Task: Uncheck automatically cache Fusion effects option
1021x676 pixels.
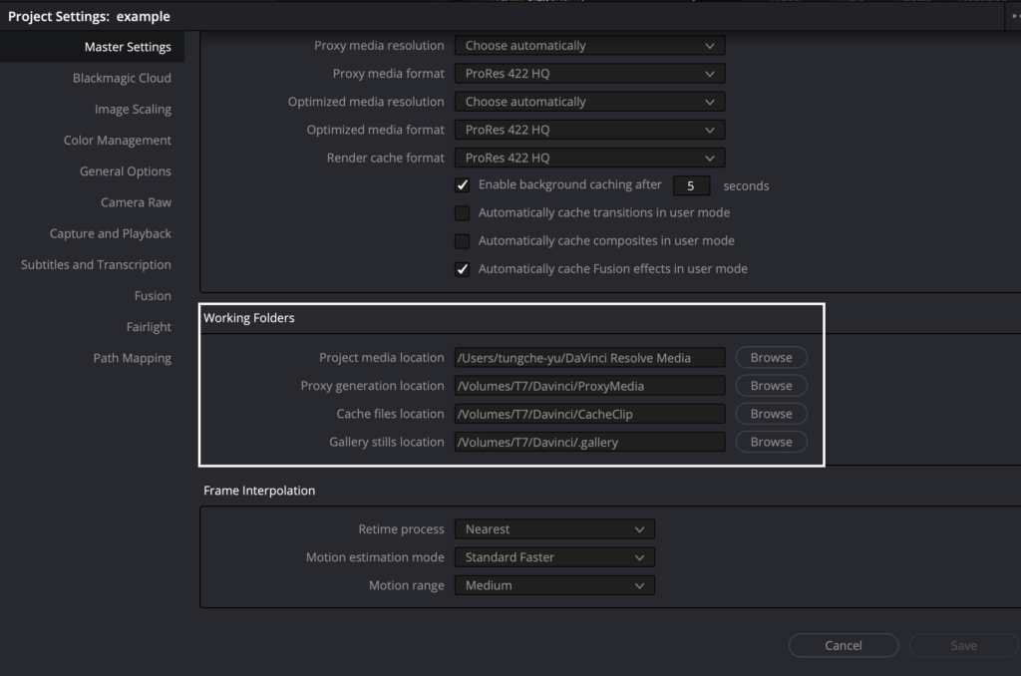Action: tap(463, 269)
